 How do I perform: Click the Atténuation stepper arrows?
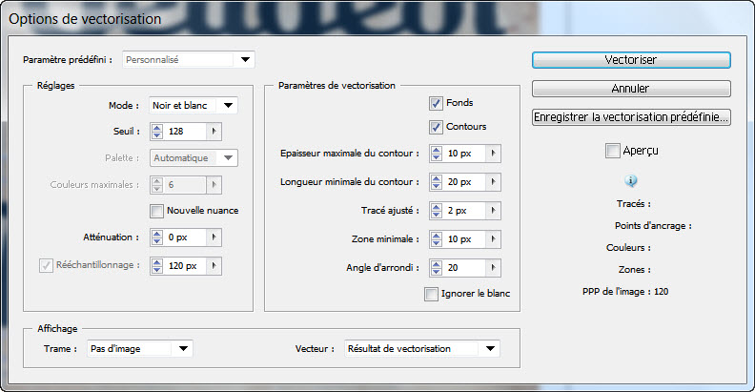[157, 237]
